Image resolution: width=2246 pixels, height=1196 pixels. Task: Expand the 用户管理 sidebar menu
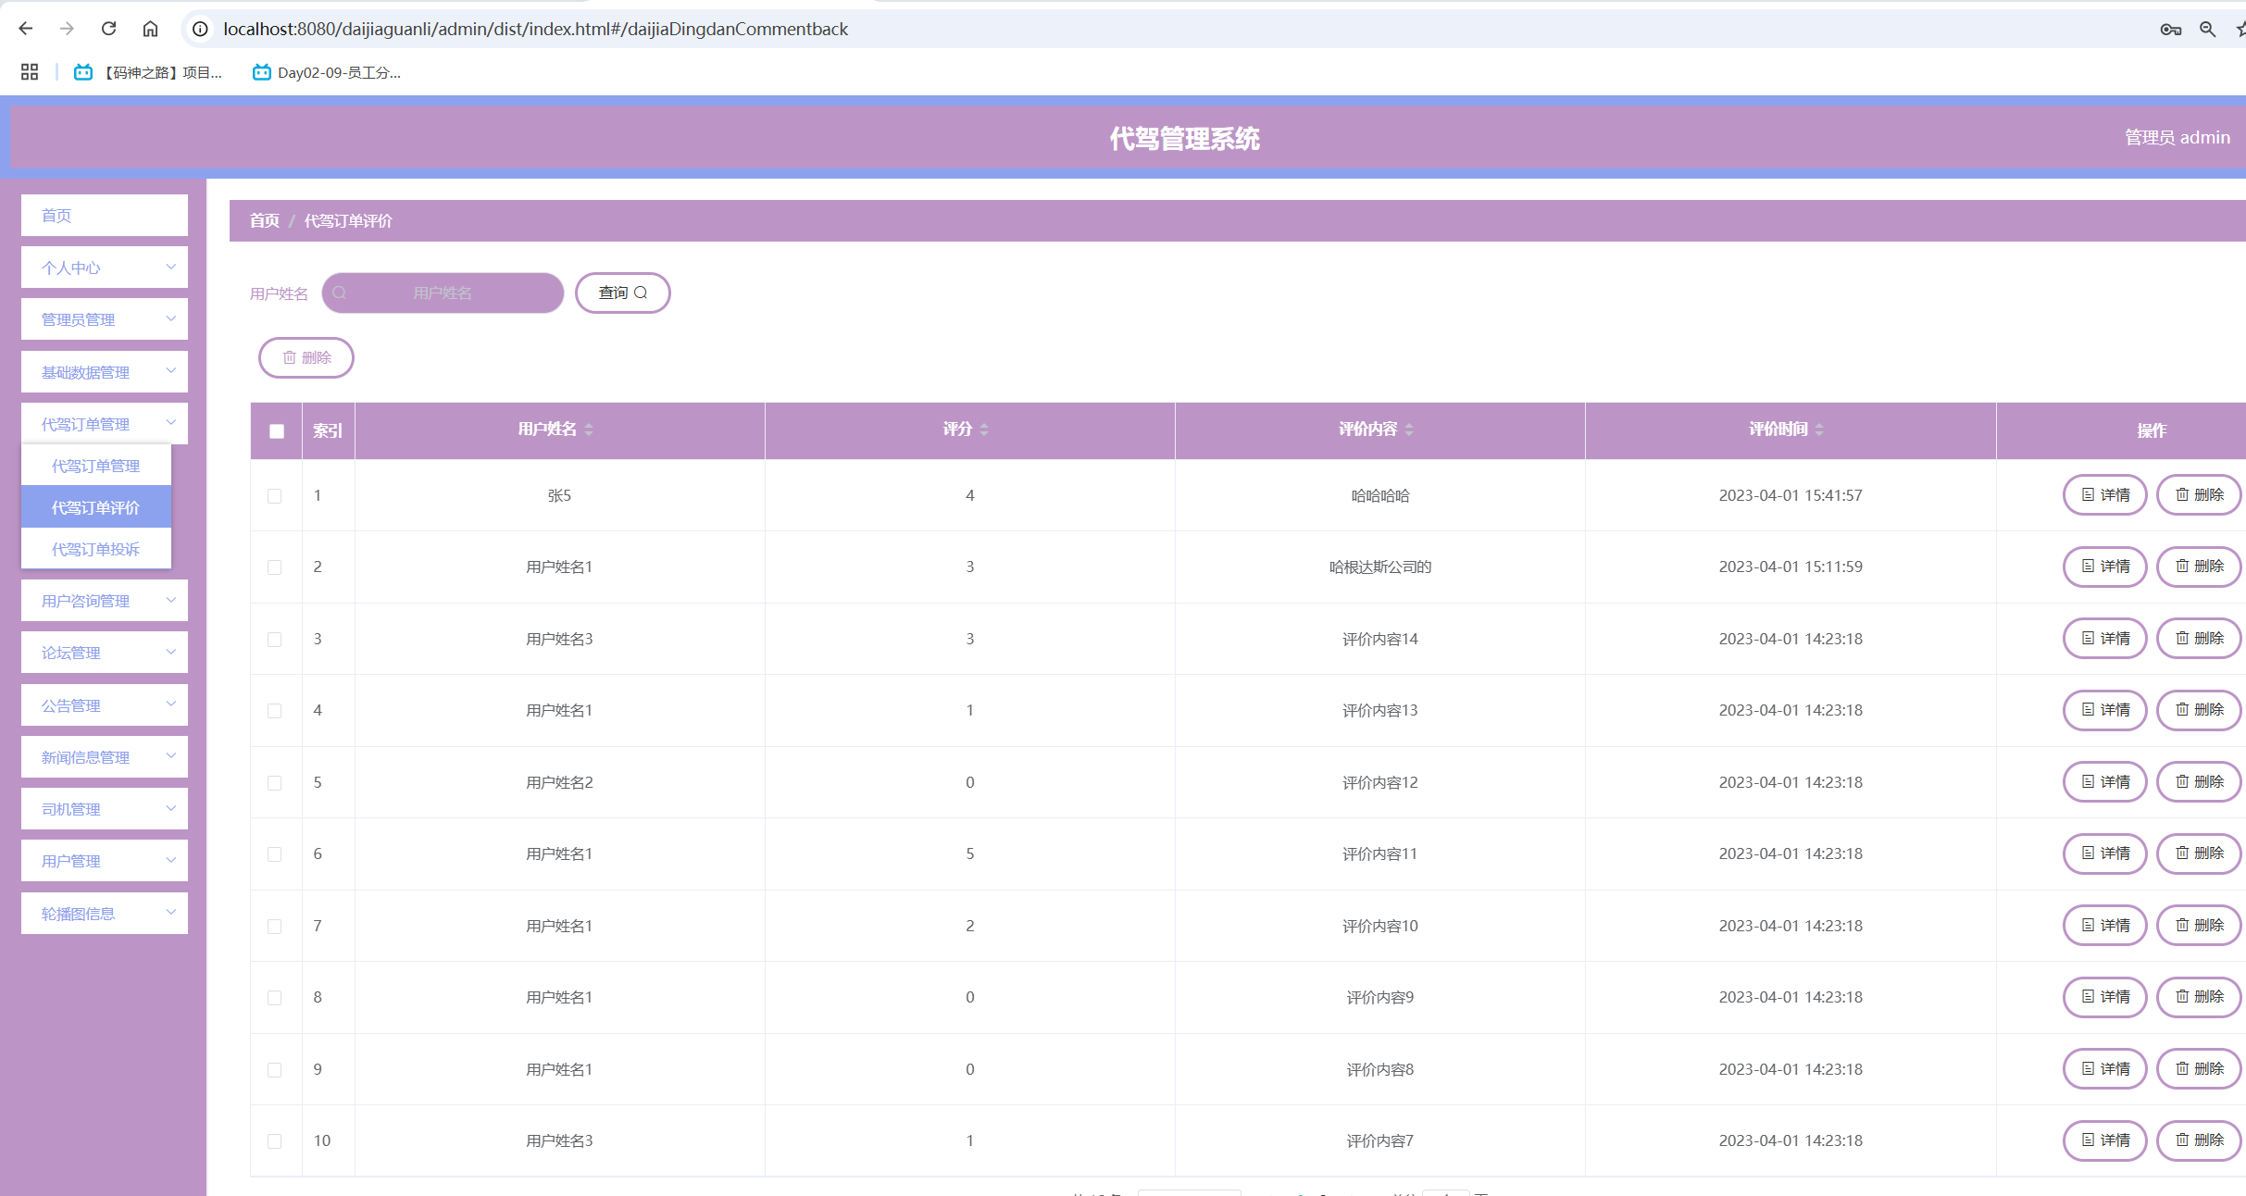105,861
